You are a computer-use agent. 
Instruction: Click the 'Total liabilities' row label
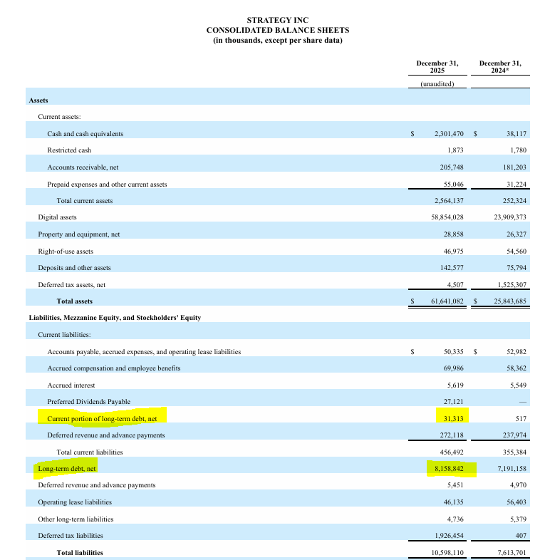tap(80, 552)
